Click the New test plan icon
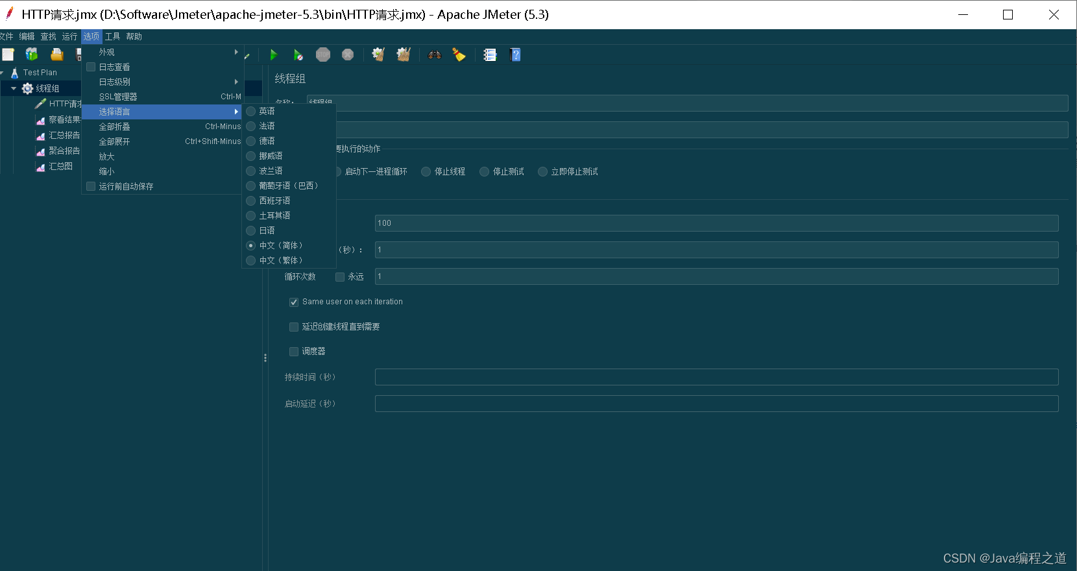1077x571 pixels. point(8,55)
